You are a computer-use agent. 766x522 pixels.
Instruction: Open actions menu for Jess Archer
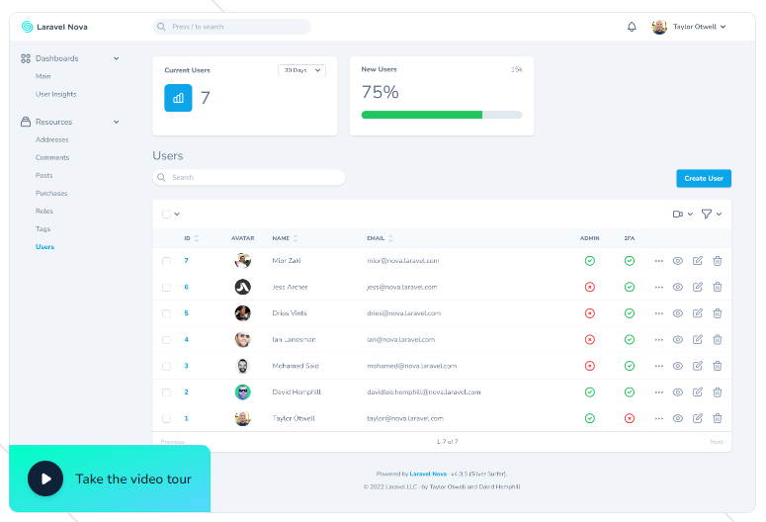[659, 288]
